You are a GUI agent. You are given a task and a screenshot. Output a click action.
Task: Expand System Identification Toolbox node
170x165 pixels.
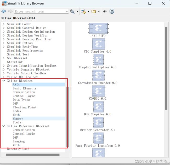pos(4,66)
